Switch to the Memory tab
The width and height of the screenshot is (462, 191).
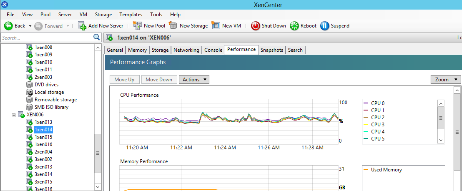click(x=137, y=50)
